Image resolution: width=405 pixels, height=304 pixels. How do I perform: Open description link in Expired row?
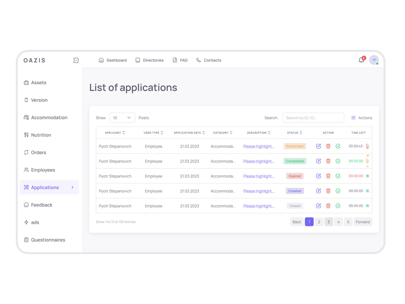[x=259, y=176]
